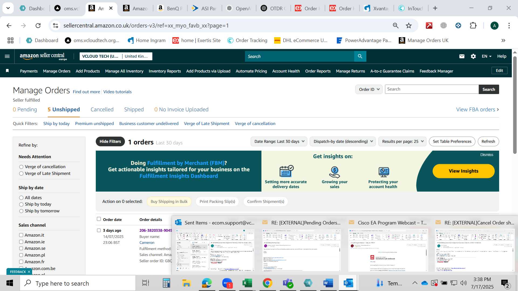
Task: Open the Cisco EA Program Webcast thumbnail
Action: pyautogui.click(x=388, y=250)
